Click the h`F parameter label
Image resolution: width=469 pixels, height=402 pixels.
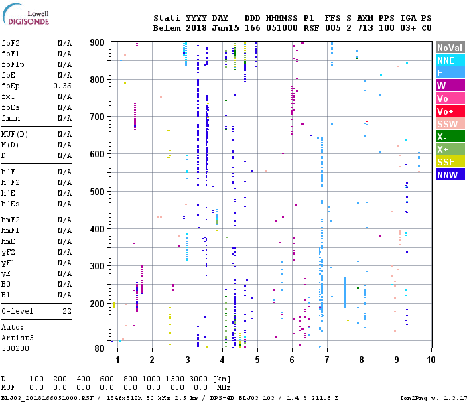pyautogui.click(x=8, y=172)
